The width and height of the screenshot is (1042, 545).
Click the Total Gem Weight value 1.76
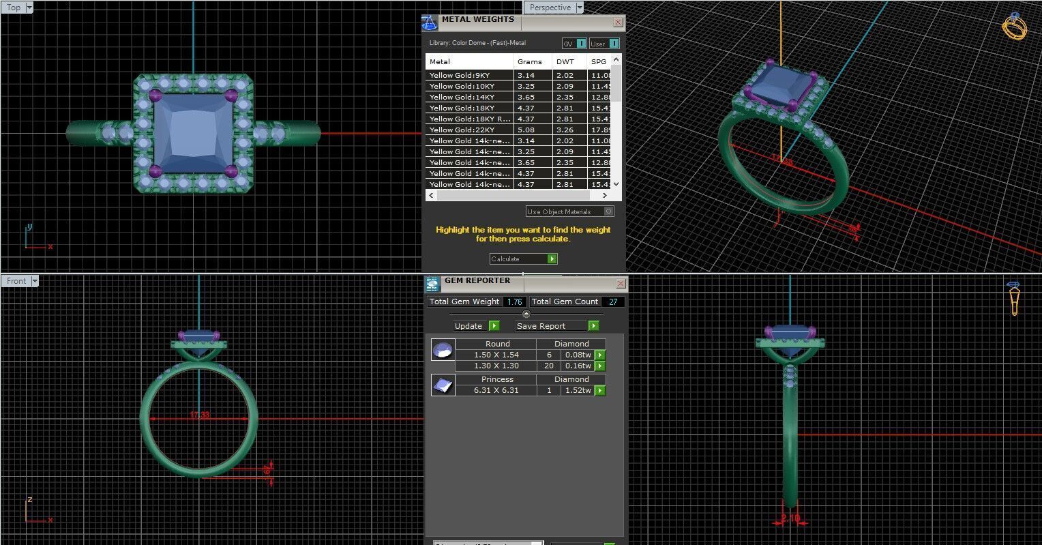click(515, 301)
